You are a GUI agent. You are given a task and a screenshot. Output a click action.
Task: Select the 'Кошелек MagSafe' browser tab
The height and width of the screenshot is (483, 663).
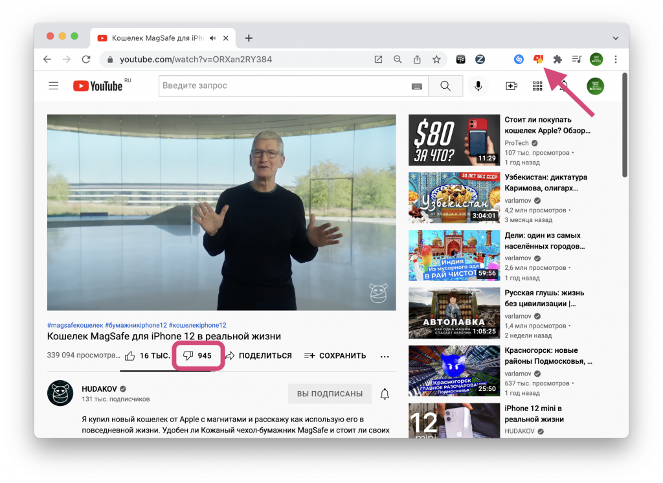(x=163, y=38)
